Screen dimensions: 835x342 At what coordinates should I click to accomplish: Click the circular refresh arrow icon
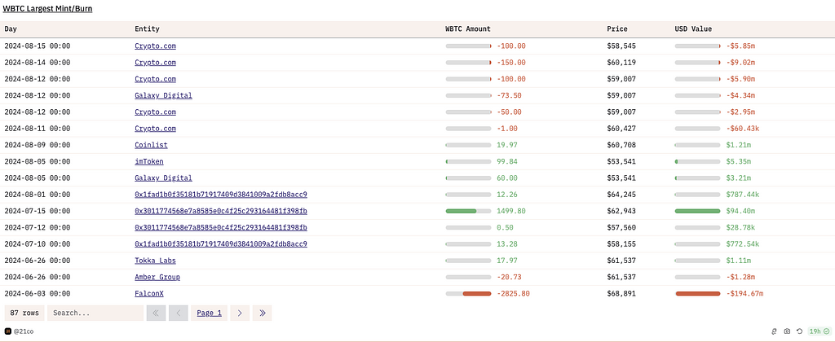coord(798,331)
